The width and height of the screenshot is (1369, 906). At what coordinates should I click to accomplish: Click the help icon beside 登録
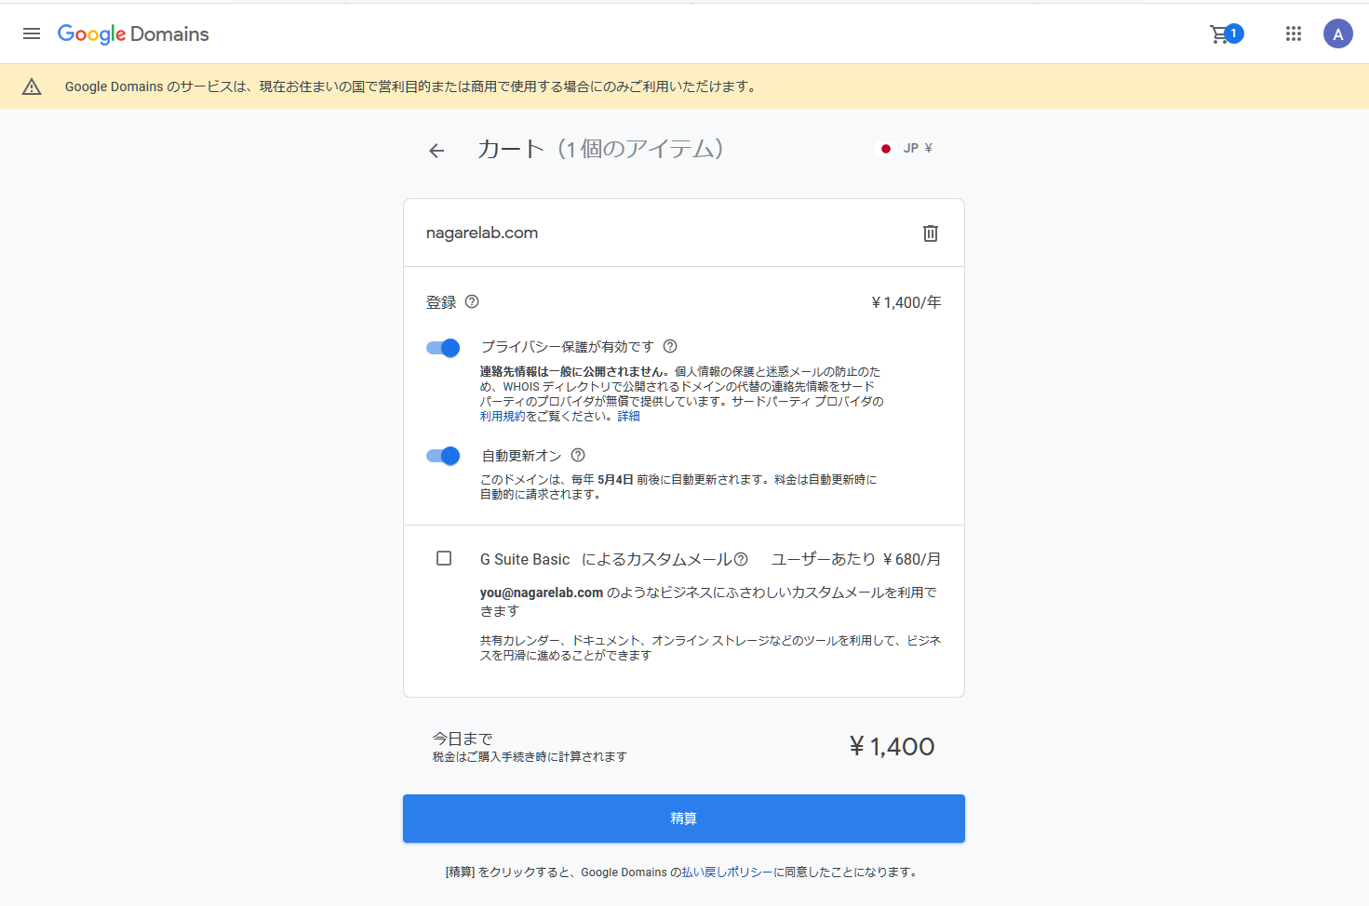(472, 301)
